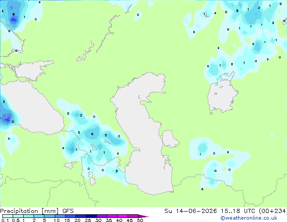287x222 pixels.
Task: Click the legend label 50
Action: click(140, 220)
